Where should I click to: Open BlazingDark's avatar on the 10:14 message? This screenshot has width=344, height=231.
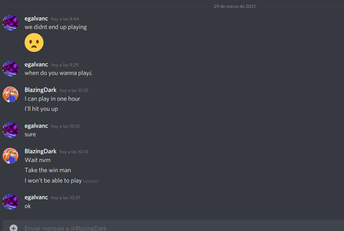(10, 156)
